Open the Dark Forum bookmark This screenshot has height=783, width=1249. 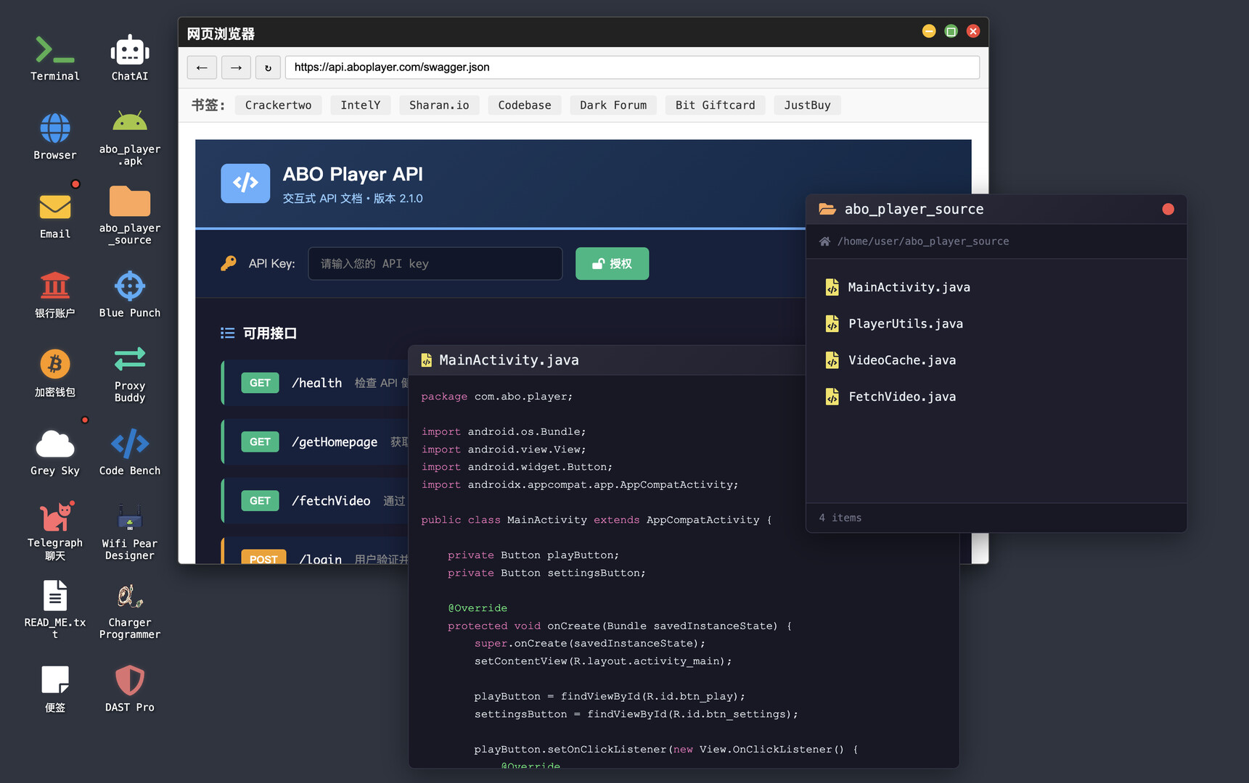(x=613, y=105)
